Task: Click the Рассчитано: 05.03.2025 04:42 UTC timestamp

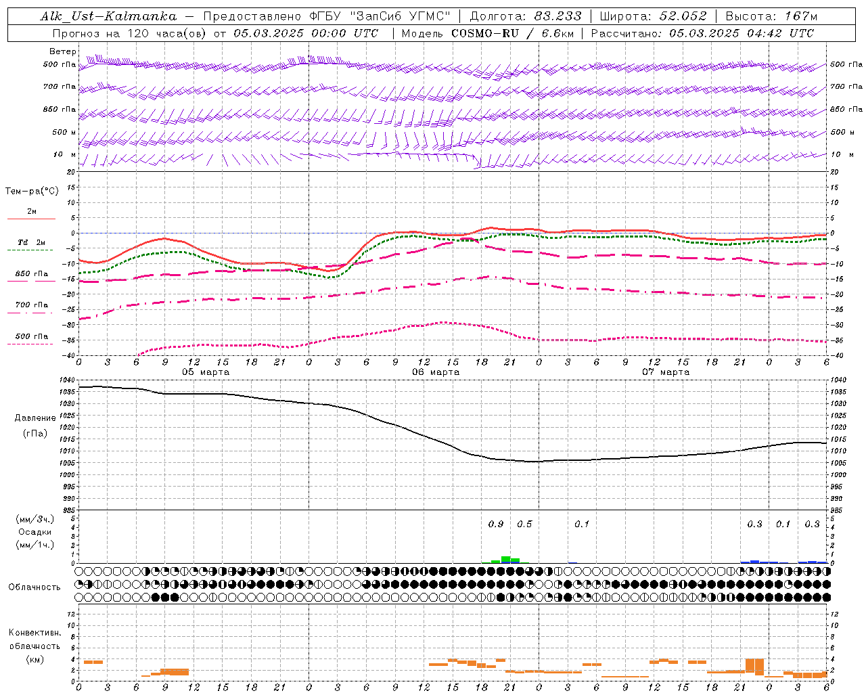Action: pyautogui.click(x=702, y=33)
